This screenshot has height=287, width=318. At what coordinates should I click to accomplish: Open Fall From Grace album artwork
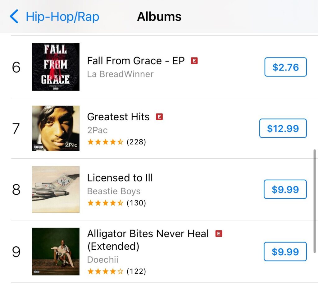click(x=56, y=67)
